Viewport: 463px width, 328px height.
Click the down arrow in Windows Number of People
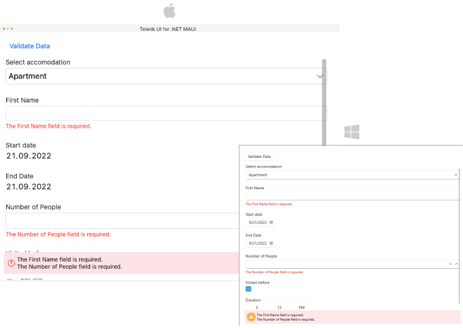pos(449,264)
